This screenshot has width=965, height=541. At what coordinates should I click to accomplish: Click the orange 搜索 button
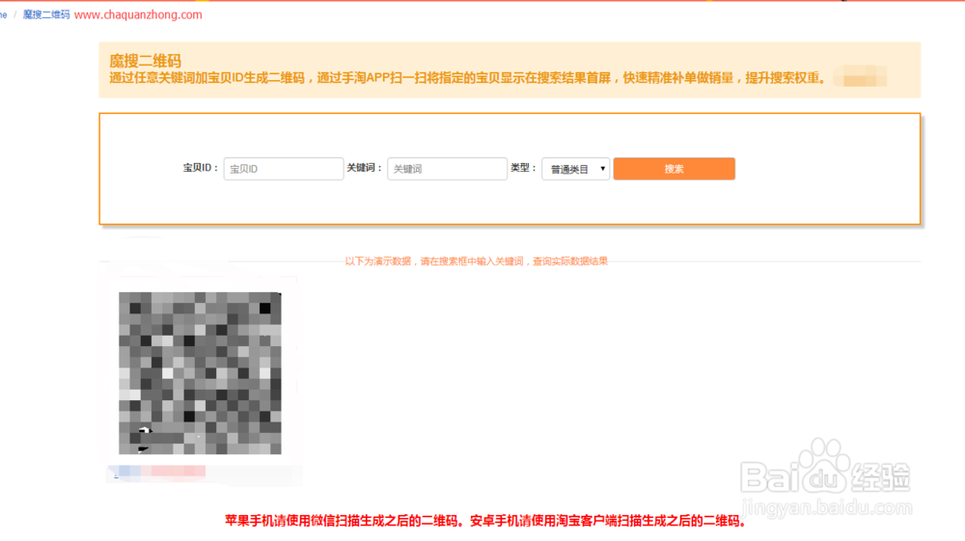pyautogui.click(x=674, y=169)
